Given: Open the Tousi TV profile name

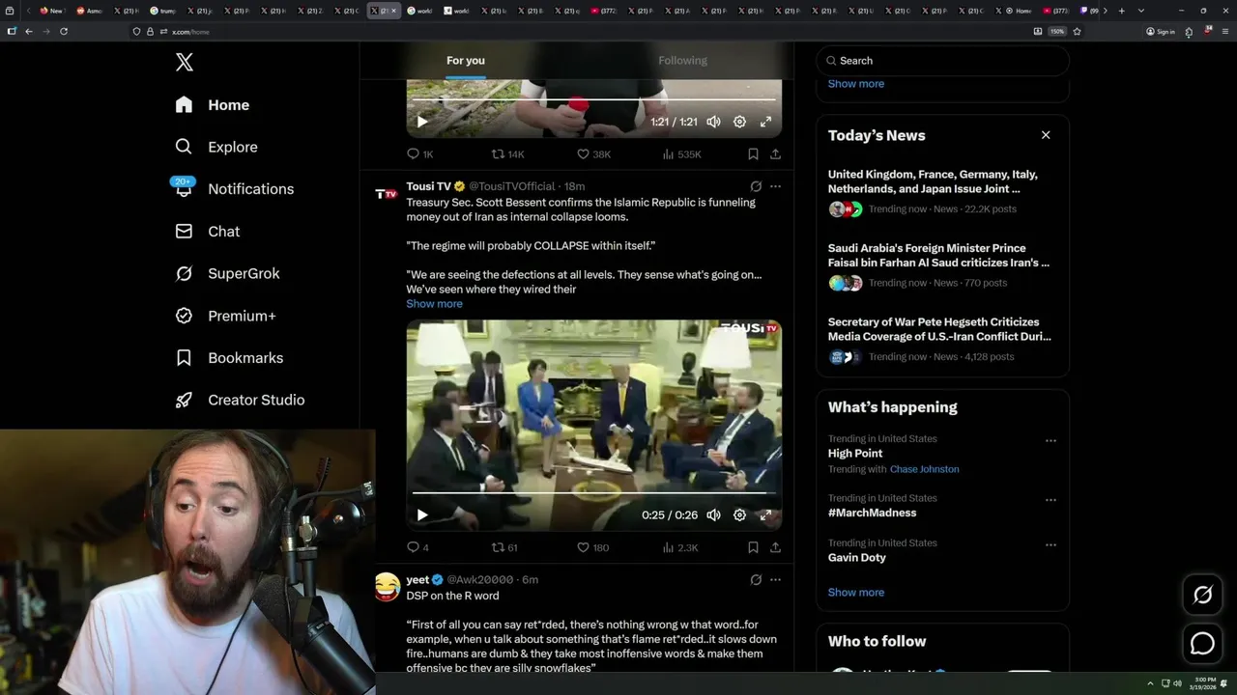Looking at the screenshot, I should (x=429, y=186).
